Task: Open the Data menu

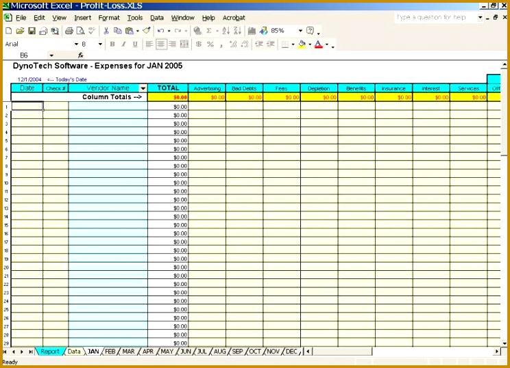Action: point(157,18)
